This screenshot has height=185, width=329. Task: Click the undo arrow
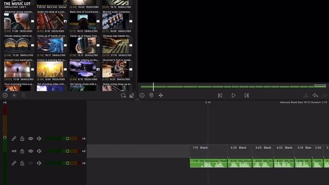(x=315, y=96)
